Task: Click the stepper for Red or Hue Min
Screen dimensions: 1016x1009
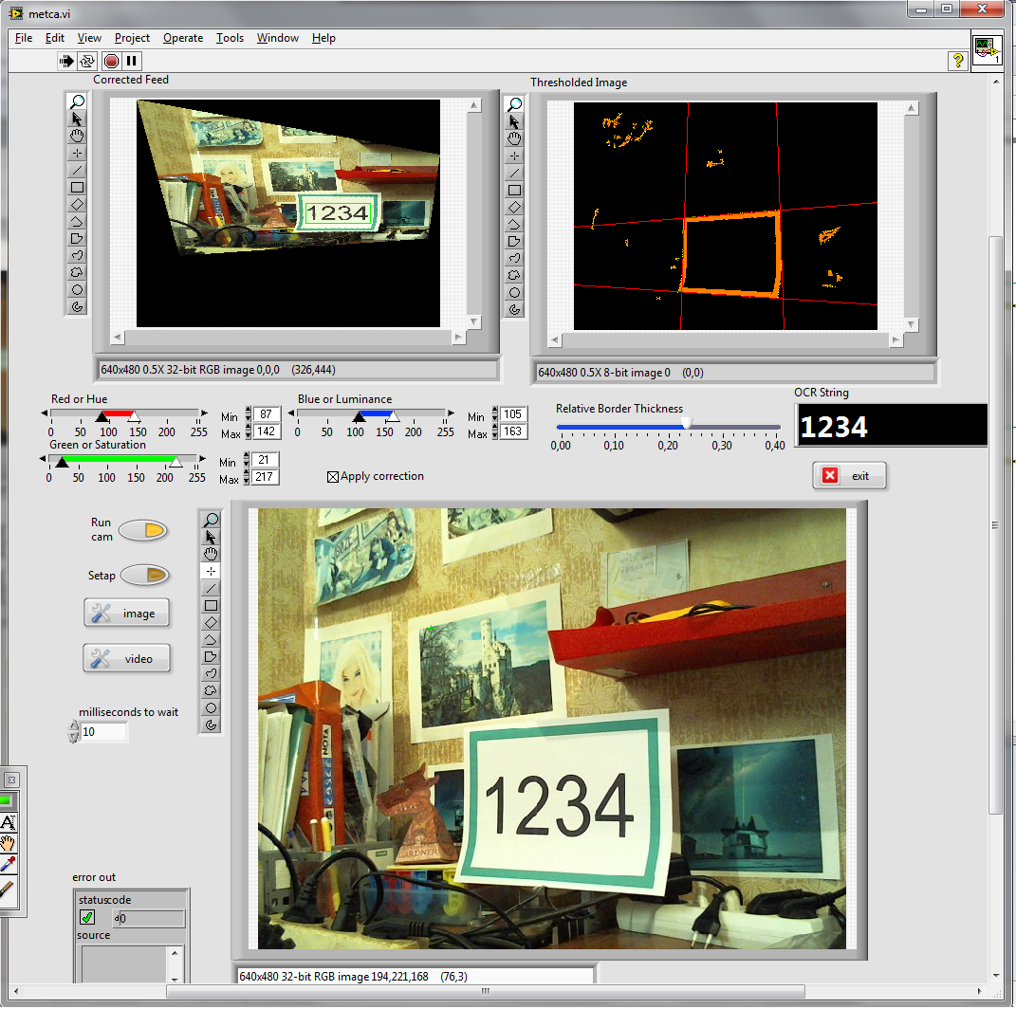Action: tap(249, 415)
